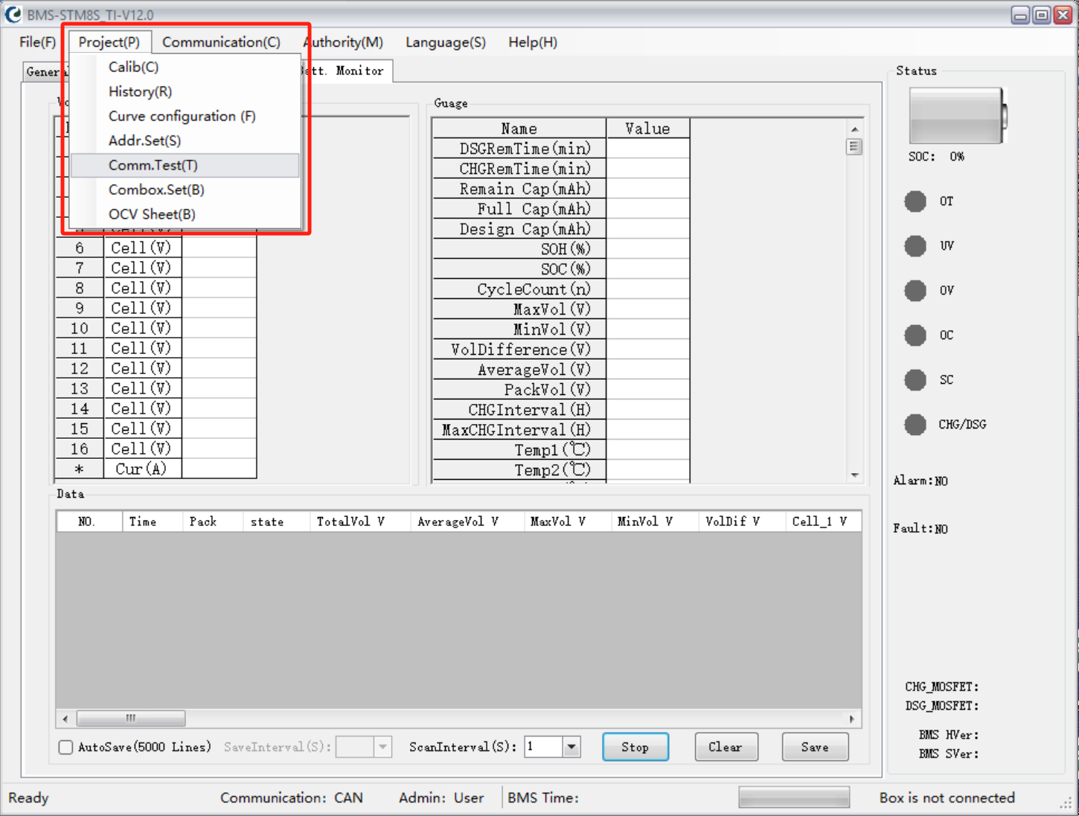
Task: Click the CHG/DSG status indicator light
Action: point(915,425)
